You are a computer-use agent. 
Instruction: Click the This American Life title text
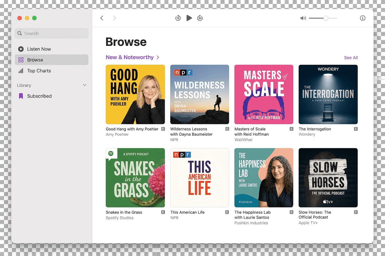[x=187, y=212]
